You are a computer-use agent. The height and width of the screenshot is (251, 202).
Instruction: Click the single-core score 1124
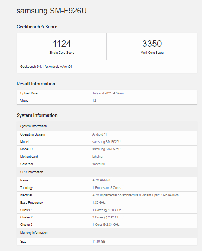click(62, 44)
